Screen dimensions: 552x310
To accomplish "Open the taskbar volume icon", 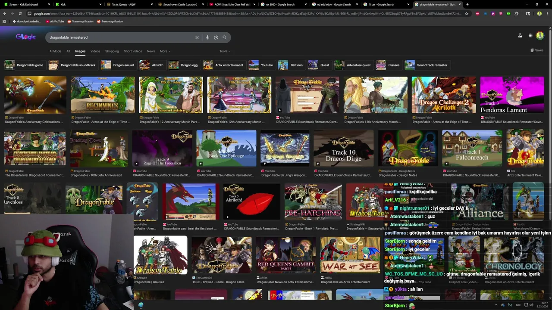I will pyautogui.click(x=531, y=305).
